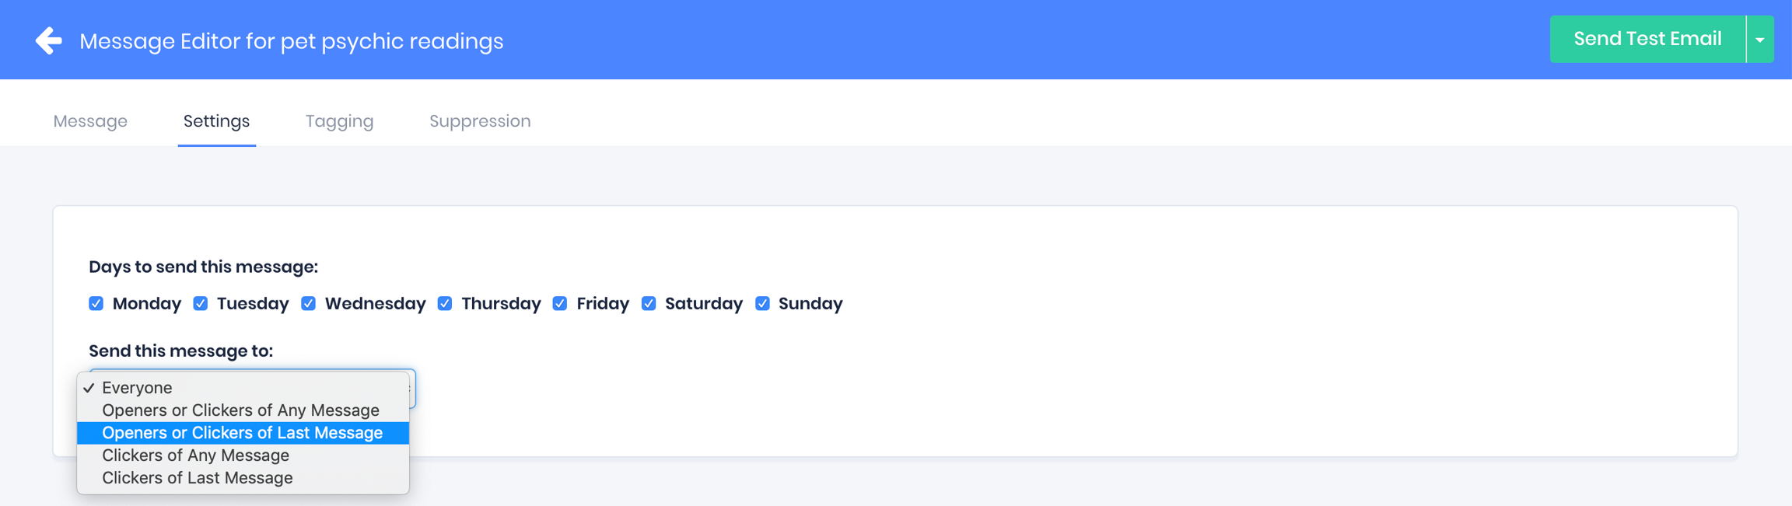Toggle the Friday checkbox
Image resolution: width=1792 pixels, height=506 pixels.
[x=560, y=303]
